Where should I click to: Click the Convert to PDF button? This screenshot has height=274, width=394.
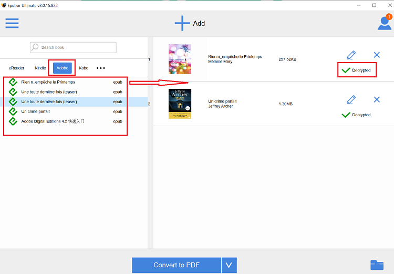177,265
